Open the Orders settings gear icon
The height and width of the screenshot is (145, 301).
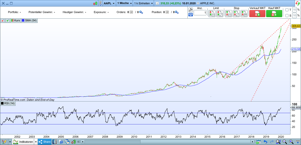click(x=141, y=12)
